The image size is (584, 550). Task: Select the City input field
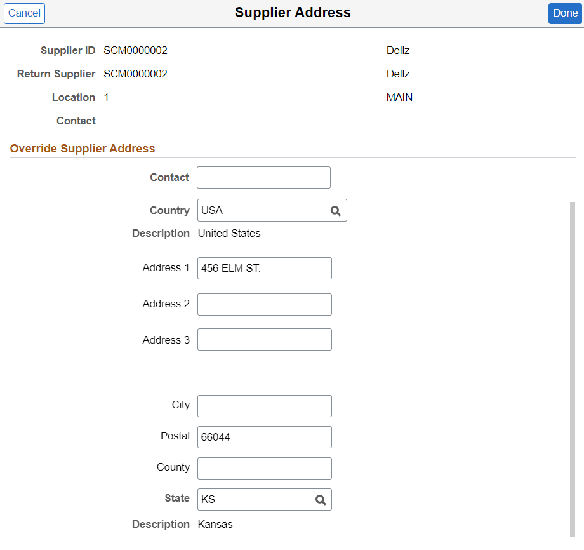click(x=264, y=406)
